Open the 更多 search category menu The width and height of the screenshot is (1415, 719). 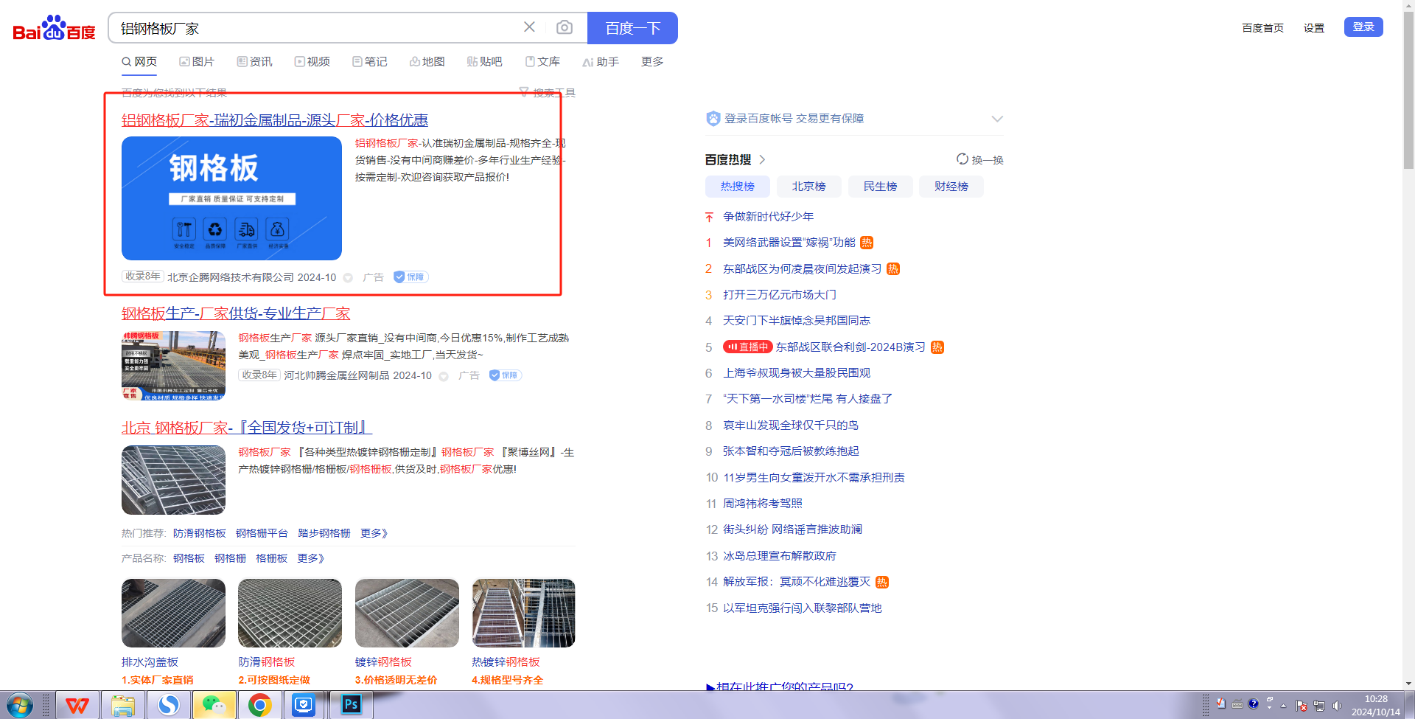click(652, 62)
